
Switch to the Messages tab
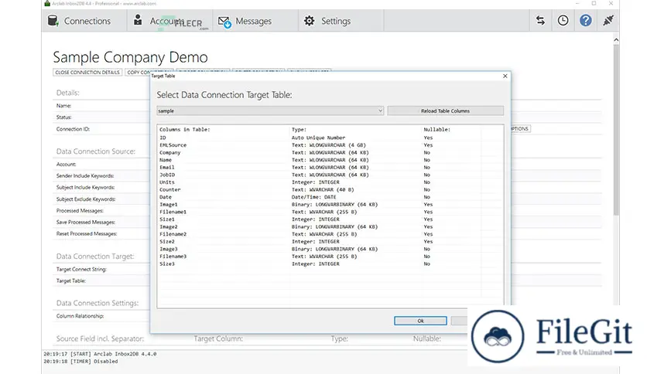pos(255,21)
